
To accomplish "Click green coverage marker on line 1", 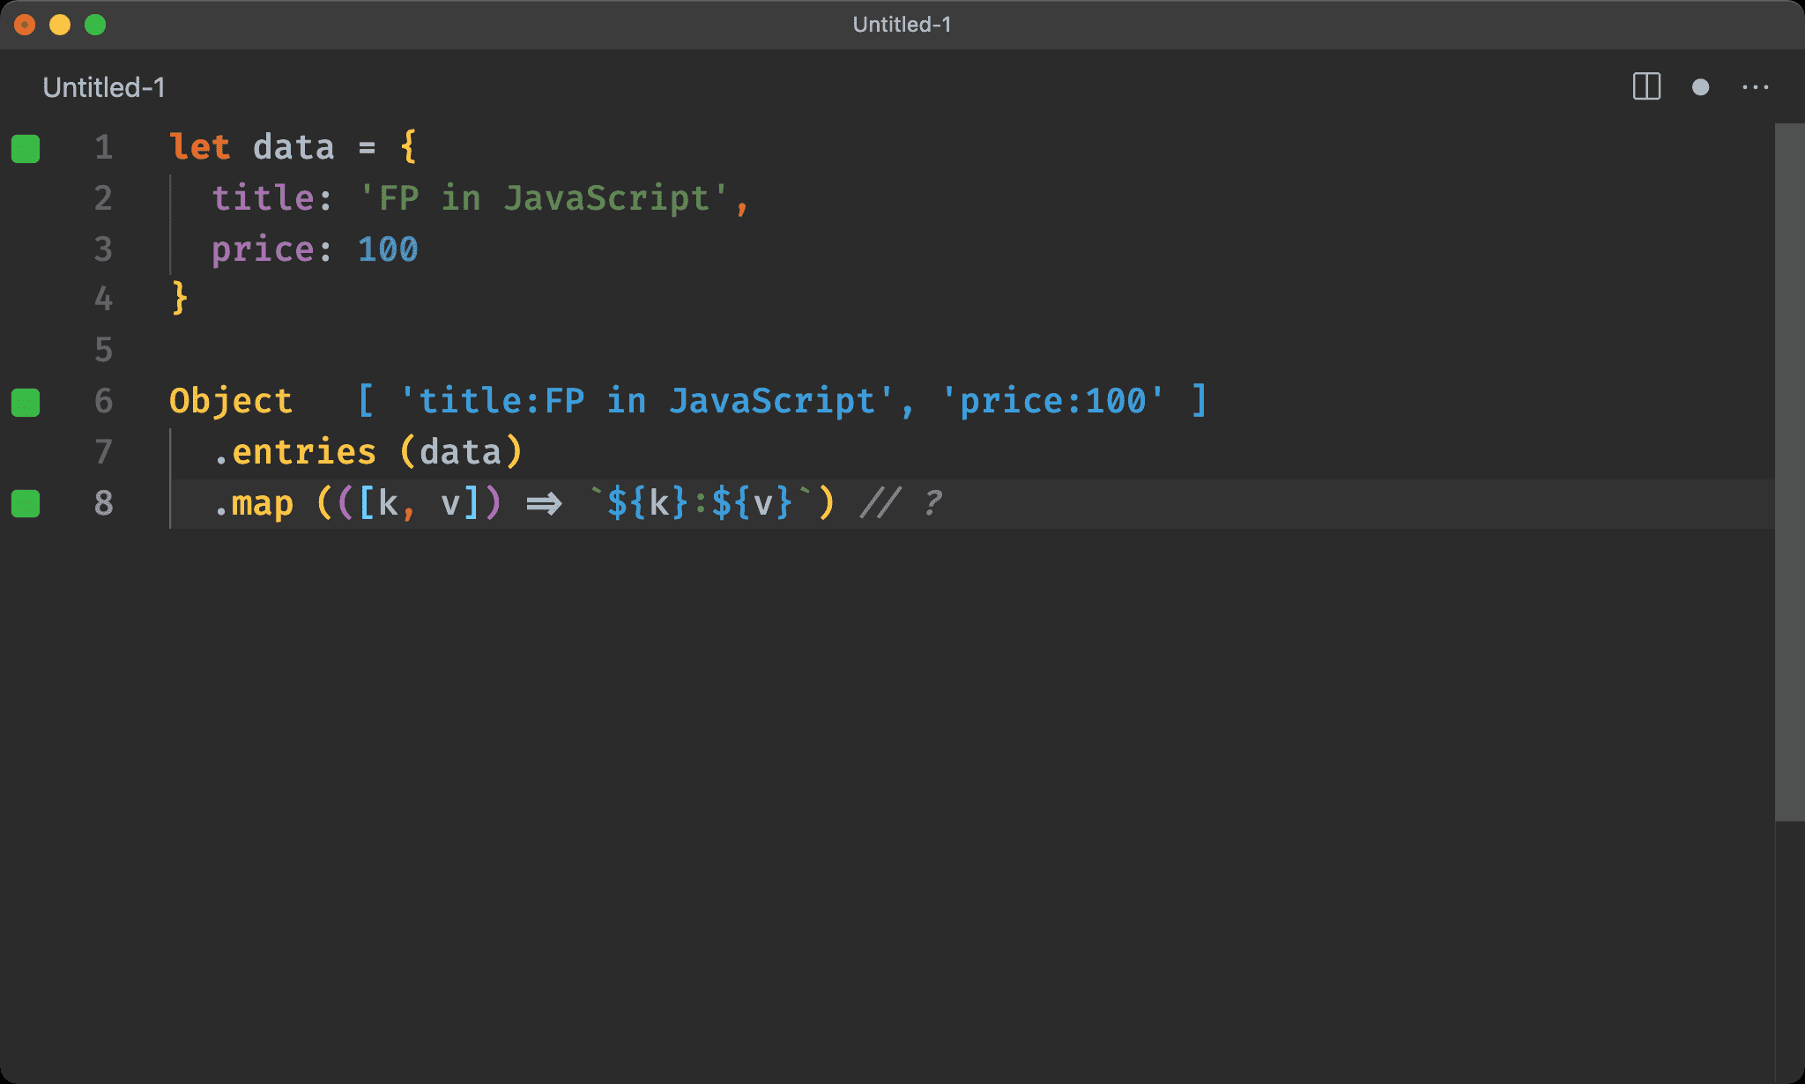I will click(x=26, y=149).
